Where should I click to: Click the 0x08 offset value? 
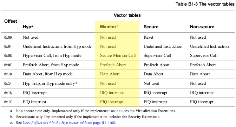click(8, 55)
